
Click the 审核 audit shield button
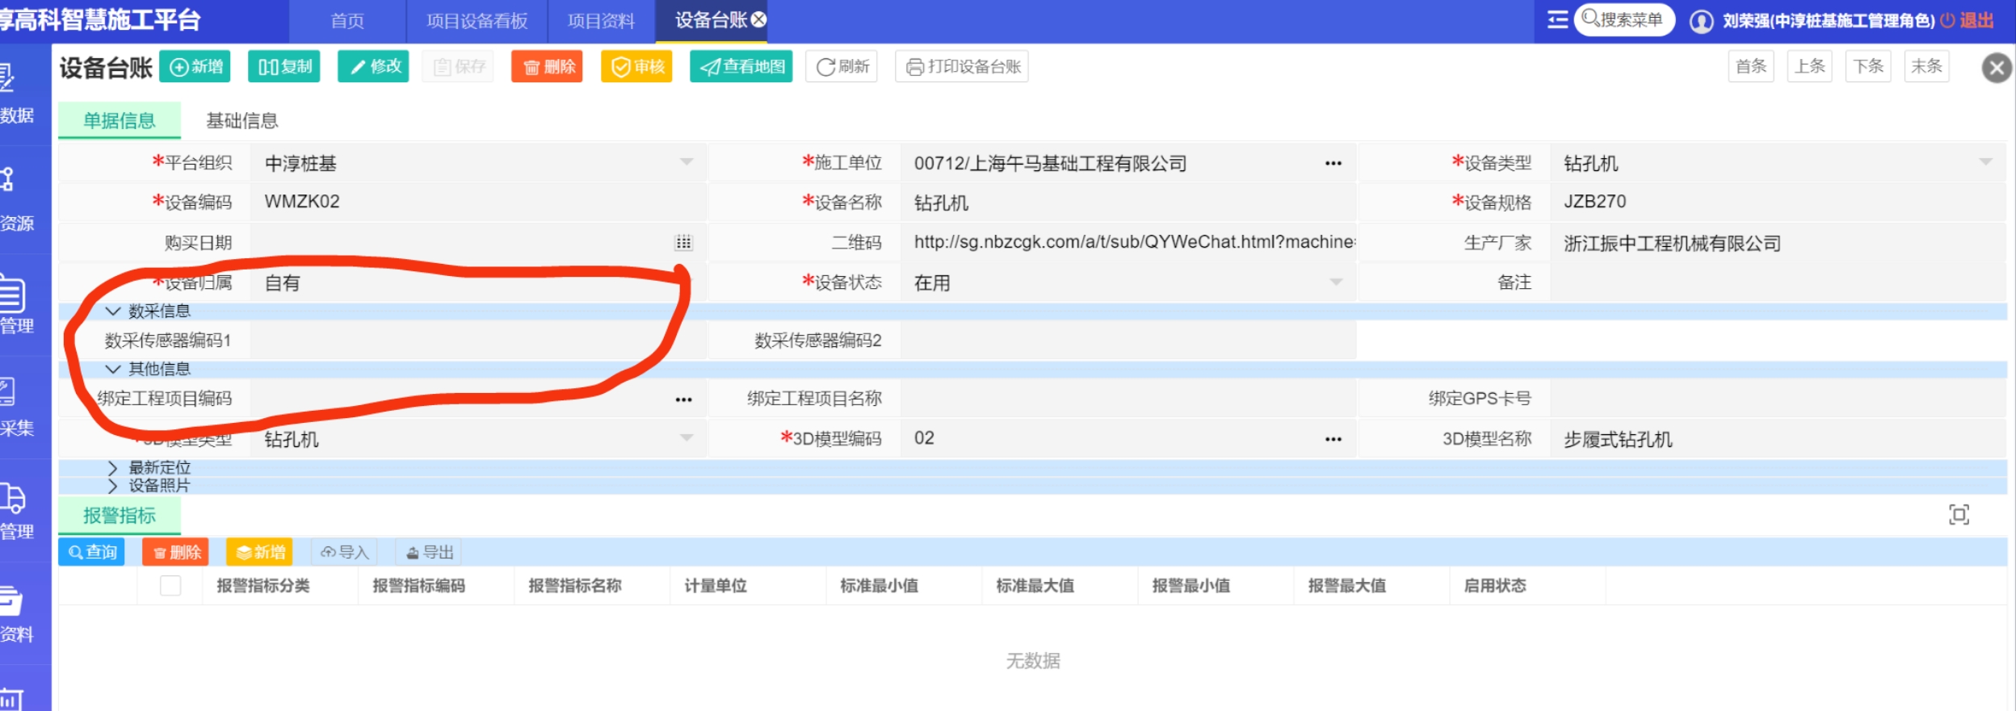tap(636, 67)
